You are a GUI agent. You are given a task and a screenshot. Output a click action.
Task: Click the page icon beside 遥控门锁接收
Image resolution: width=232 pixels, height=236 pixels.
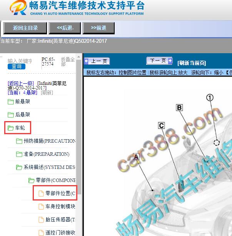click(41, 233)
